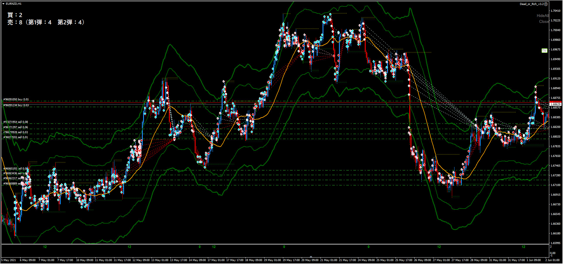Open the EURNZD,H1 chart dropdown arrow
The image size is (563, 264).
[x=3, y=4]
